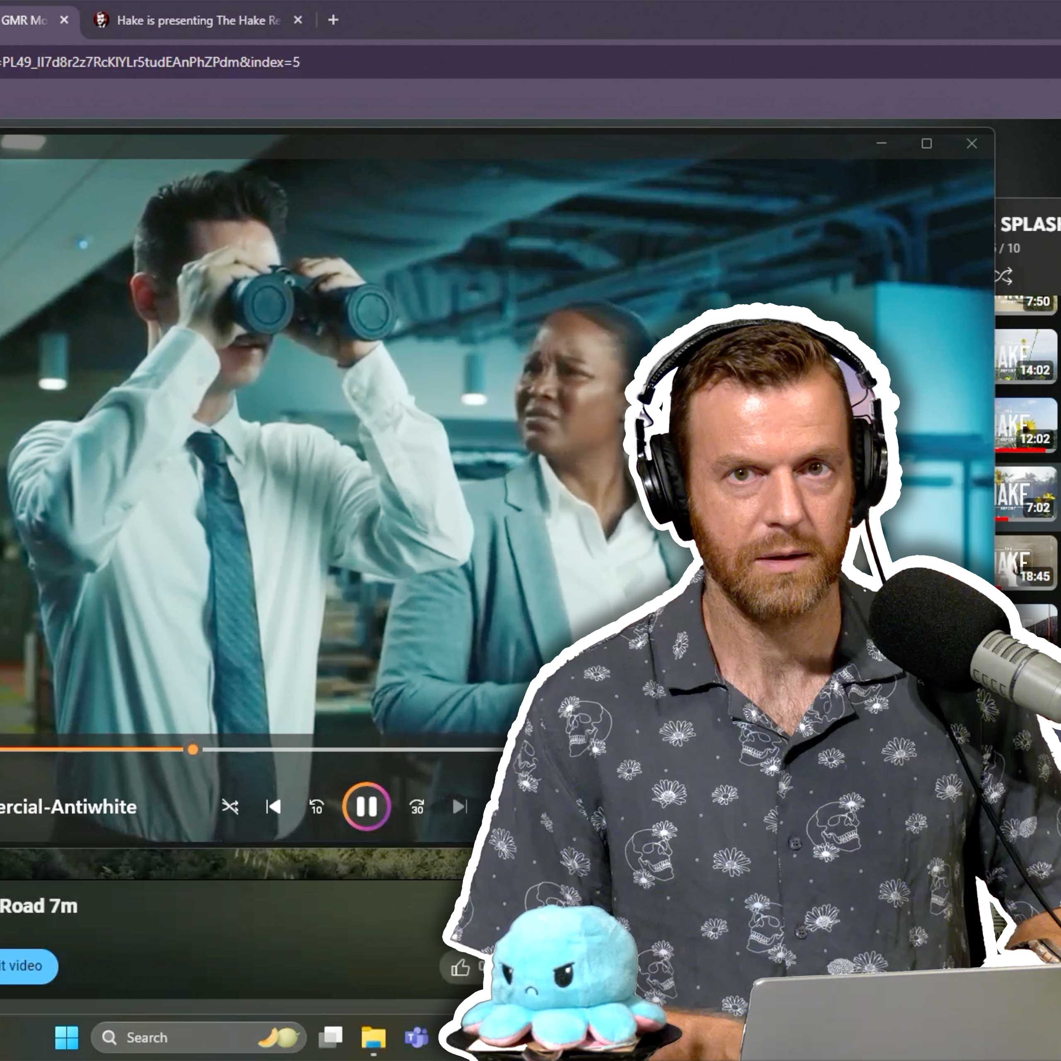Skip back 10 seconds
This screenshot has width=1061, height=1061.
pyautogui.click(x=316, y=807)
